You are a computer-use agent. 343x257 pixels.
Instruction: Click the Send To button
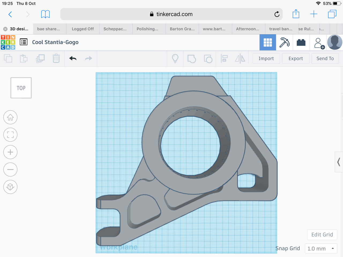pyautogui.click(x=325, y=58)
